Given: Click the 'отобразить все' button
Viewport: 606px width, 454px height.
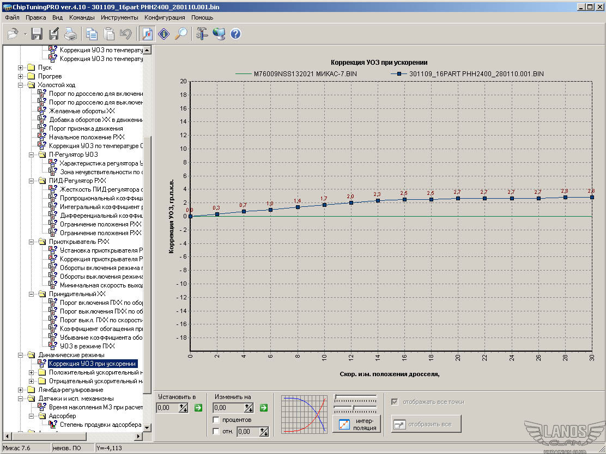Looking at the screenshot, I should coord(426,424).
